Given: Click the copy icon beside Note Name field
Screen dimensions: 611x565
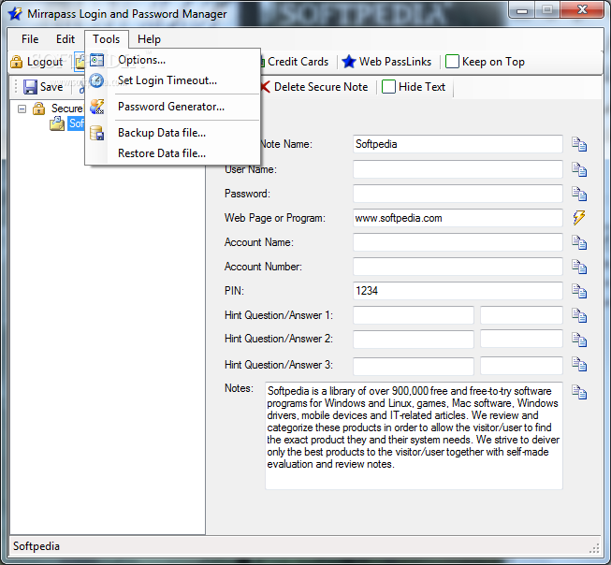Looking at the screenshot, I should pyautogui.click(x=579, y=145).
